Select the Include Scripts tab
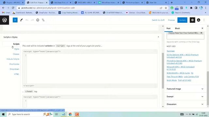Screen dimensions: 209x117 coord(13,59)
